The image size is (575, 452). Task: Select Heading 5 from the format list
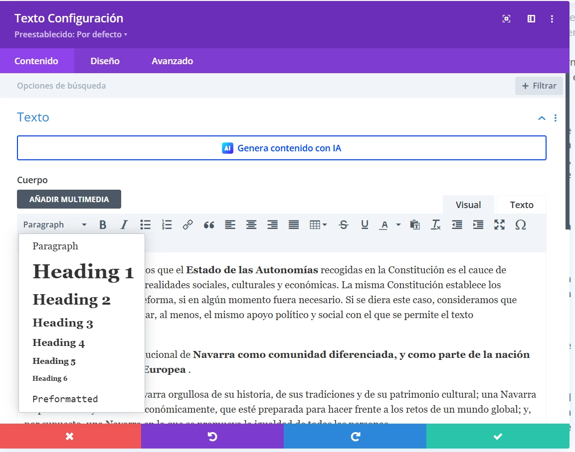click(82, 361)
